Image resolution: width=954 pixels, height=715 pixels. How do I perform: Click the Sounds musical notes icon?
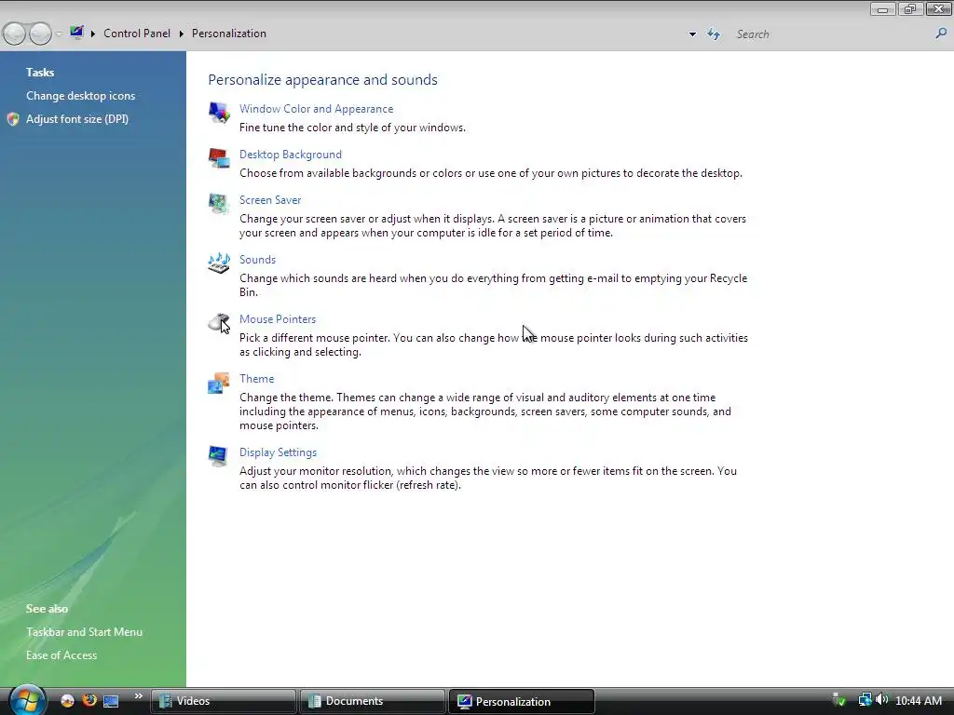point(219,263)
